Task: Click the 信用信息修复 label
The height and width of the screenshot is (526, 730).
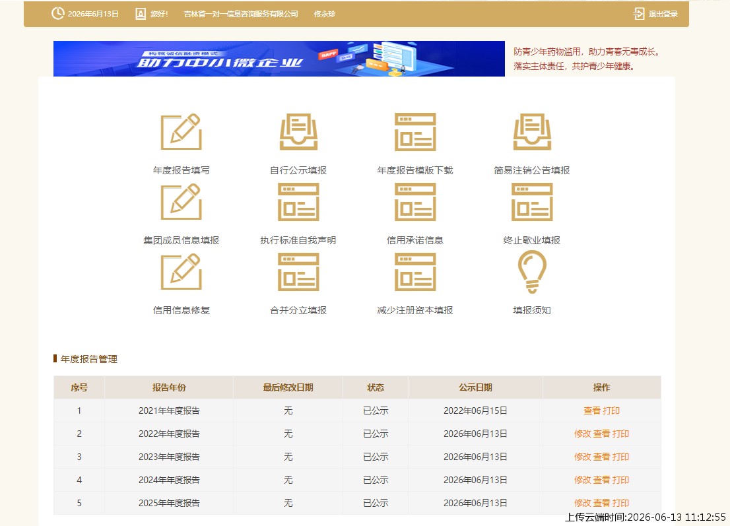Action: (x=181, y=310)
